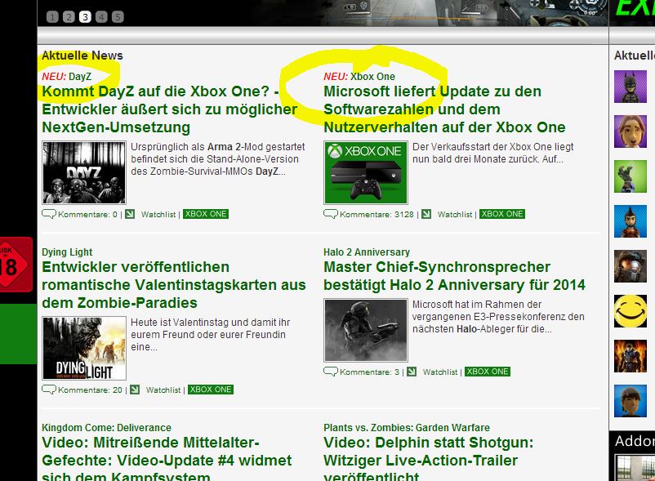Go to slide 5 of the banner
655x481 pixels.
click(x=118, y=16)
